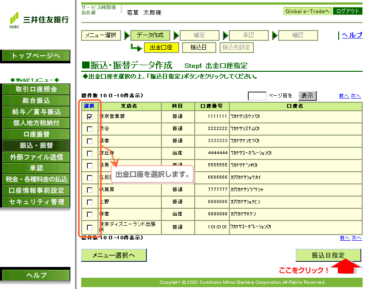This screenshot has width=365, height=289.
Task: Check 恵比寿 account 4444444 checkbox
Action: coord(90,153)
